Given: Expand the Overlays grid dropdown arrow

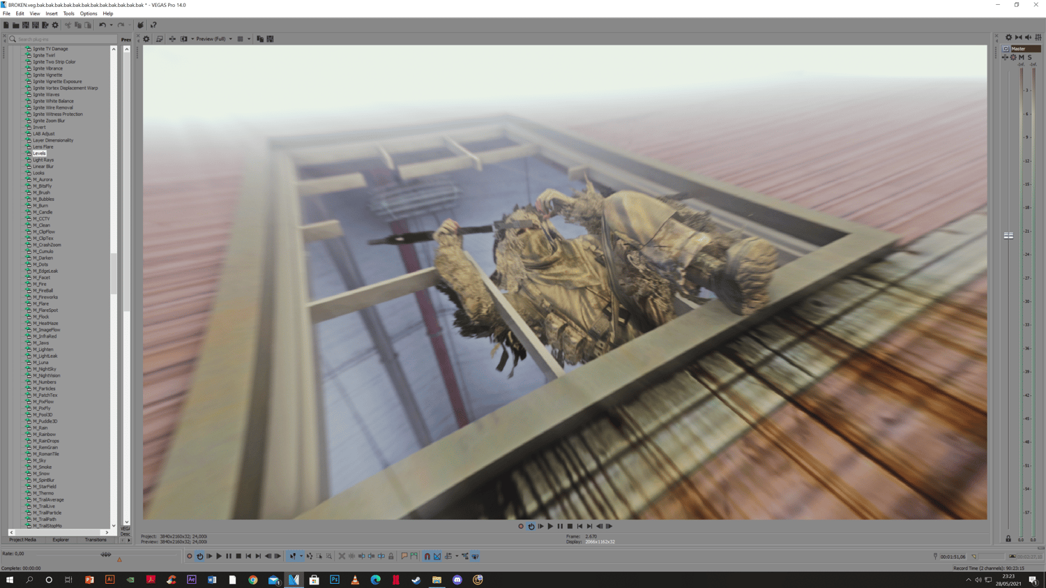Looking at the screenshot, I should [x=249, y=39].
